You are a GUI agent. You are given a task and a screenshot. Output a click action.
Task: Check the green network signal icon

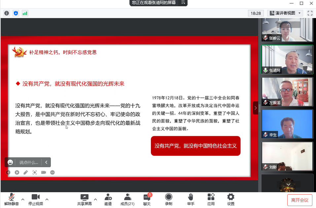click(25, 13)
